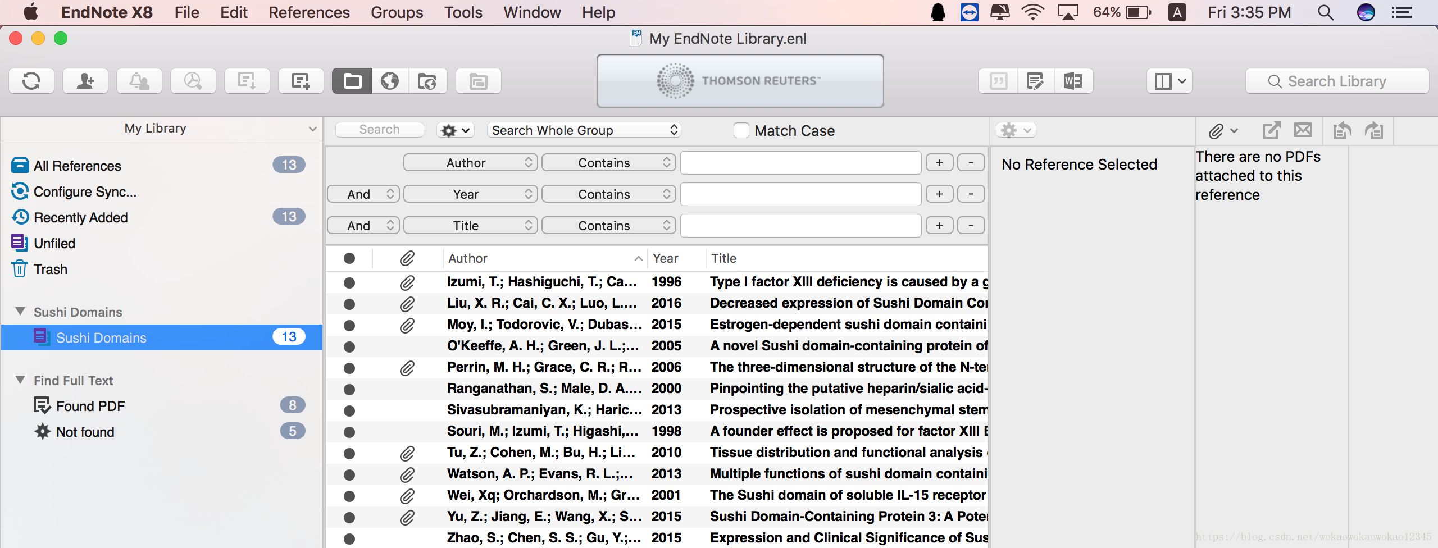Image resolution: width=1438 pixels, height=548 pixels.
Task: Switch to Integrated Library and Online mode icon
Action: (x=427, y=81)
